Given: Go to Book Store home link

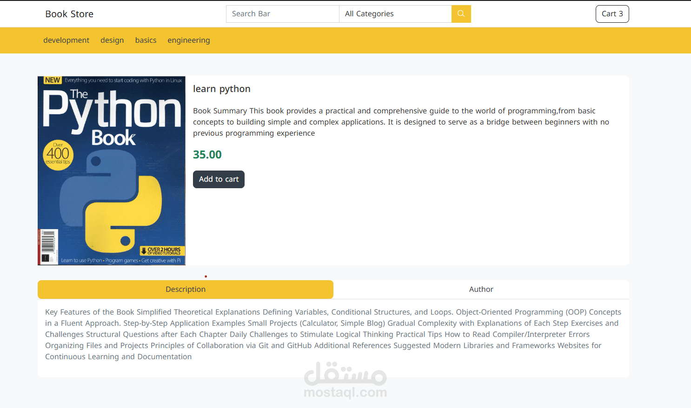Looking at the screenshot, I should click(x=69, y=14).
